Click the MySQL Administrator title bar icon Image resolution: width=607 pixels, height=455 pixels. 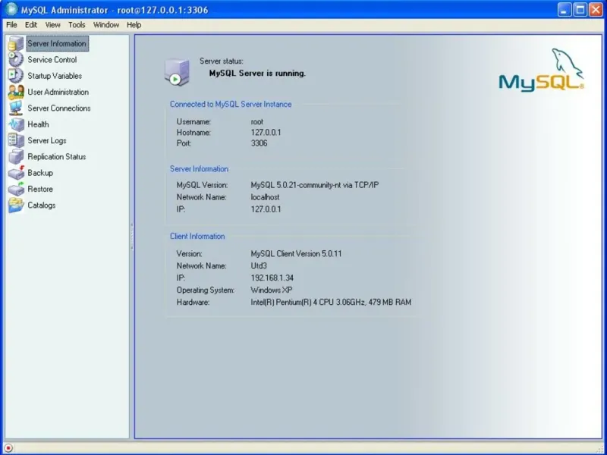point(11,9)
